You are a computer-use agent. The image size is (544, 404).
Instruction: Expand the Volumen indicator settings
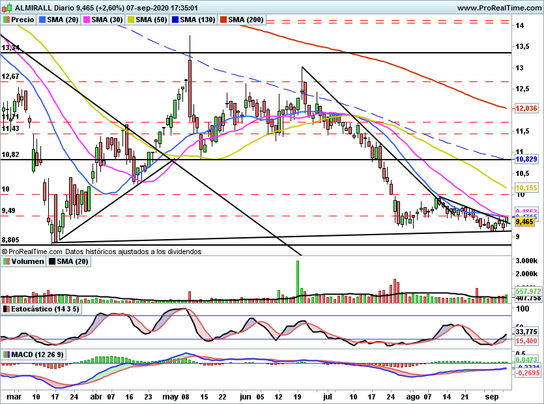27,261
